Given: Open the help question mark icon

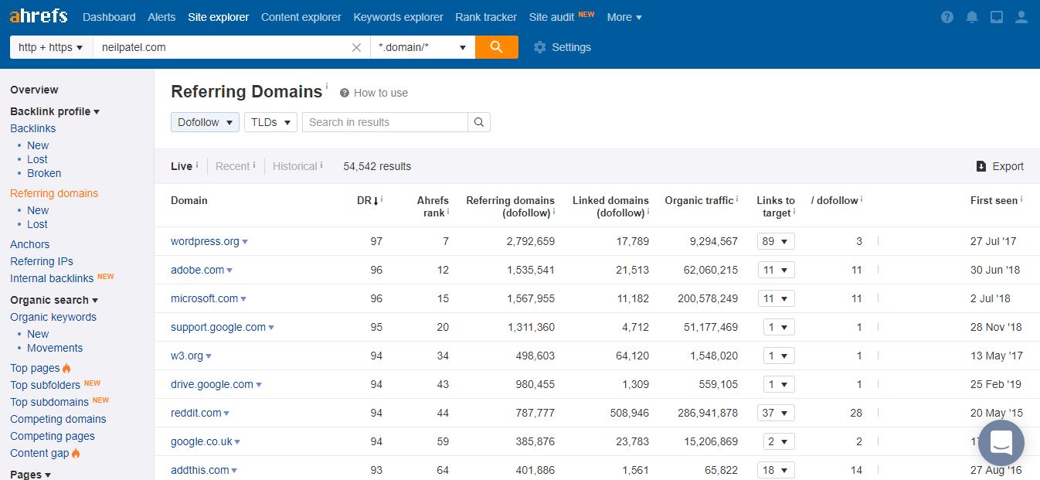Looking at the screenshot, I should pos(948,17).
